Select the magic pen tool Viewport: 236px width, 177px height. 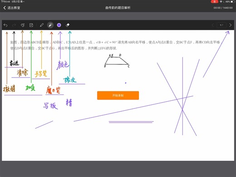[x=50, y=25]
